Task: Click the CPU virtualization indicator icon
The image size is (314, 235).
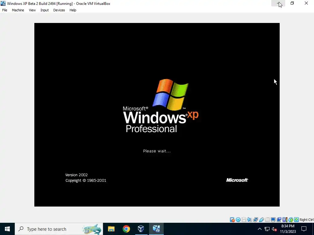Action: [x=285, y=220]
